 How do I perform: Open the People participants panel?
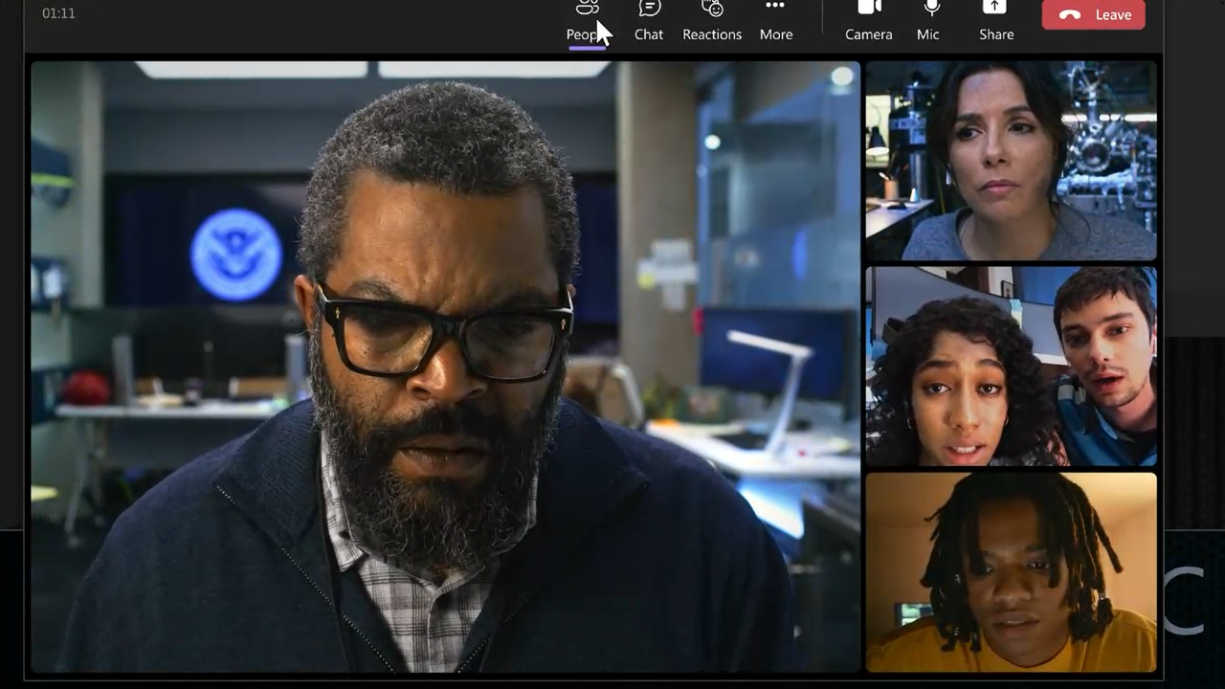[x=587, y=21]
